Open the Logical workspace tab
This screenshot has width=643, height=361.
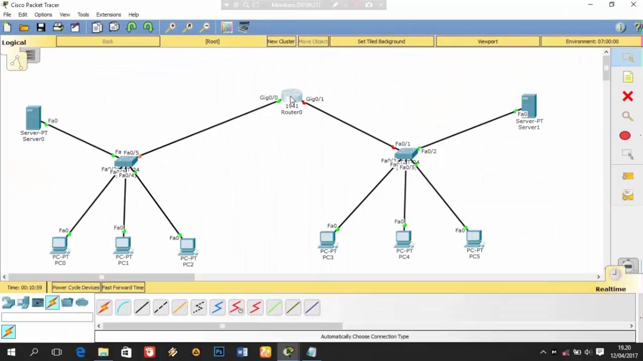pyautogui.click(x=14, y=42)
